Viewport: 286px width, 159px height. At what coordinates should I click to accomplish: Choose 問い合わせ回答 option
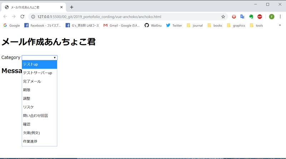point(39,116)
